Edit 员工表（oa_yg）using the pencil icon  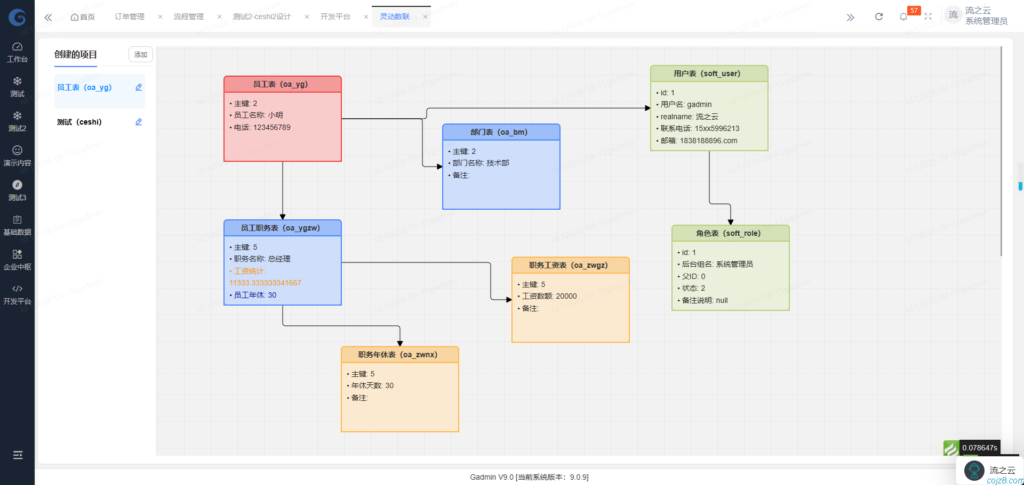(139, 87)
